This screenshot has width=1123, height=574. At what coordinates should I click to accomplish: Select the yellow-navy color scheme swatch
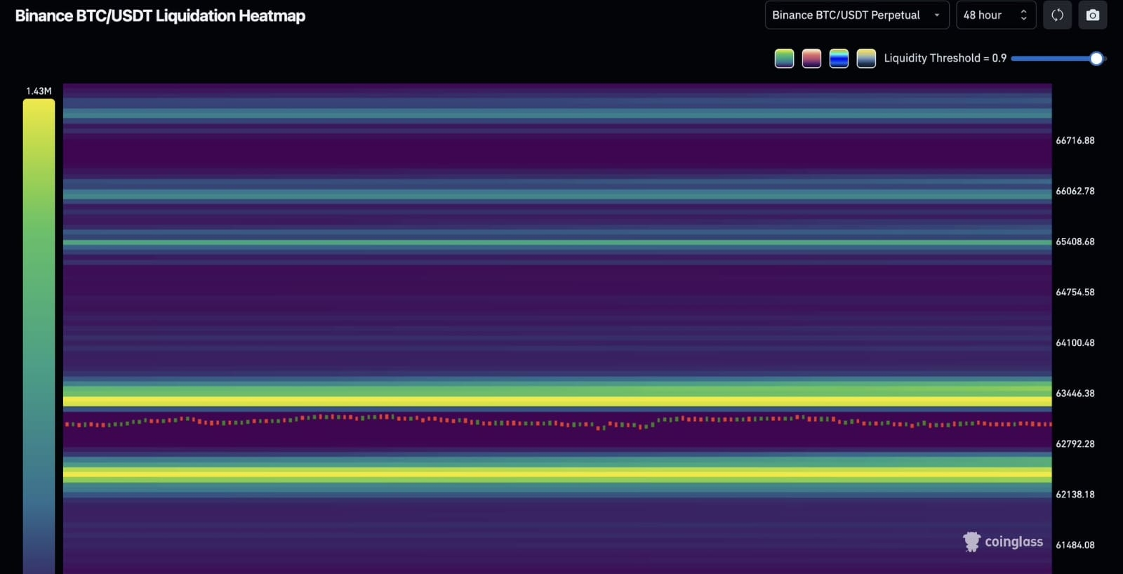[866, 58]
